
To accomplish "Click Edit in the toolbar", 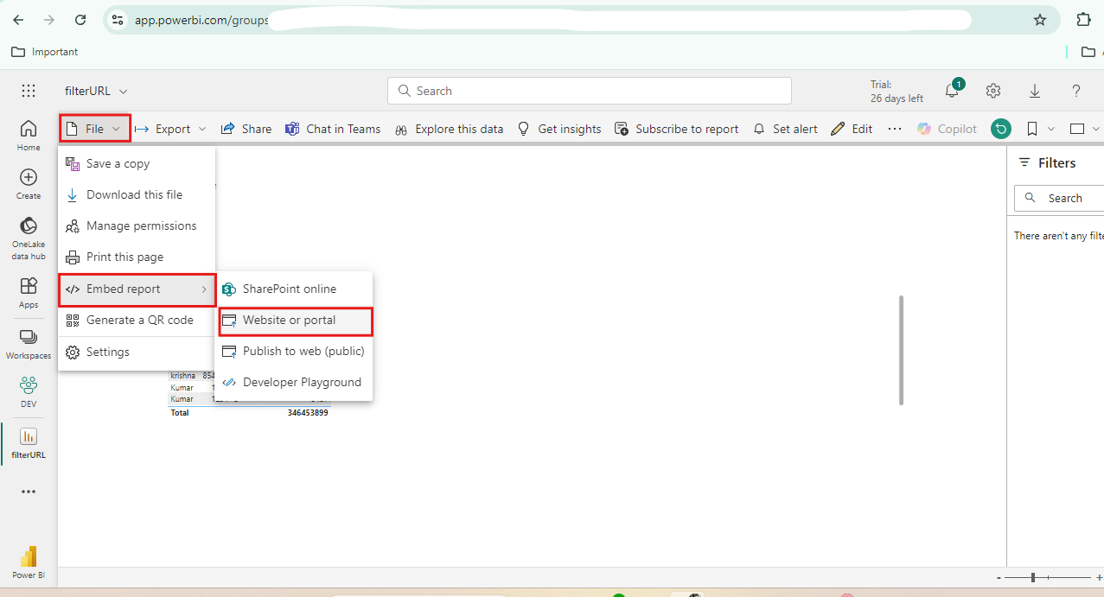I will pos(852,129).
